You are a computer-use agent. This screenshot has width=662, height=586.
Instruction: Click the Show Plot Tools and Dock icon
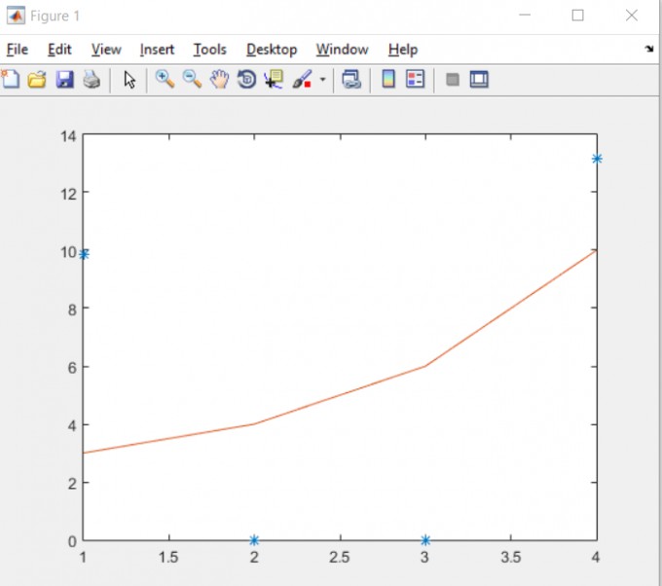(479, 80)
